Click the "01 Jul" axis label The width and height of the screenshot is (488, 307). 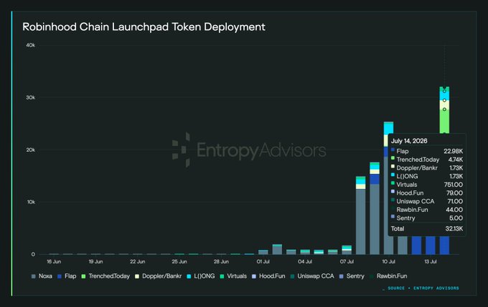263,262
